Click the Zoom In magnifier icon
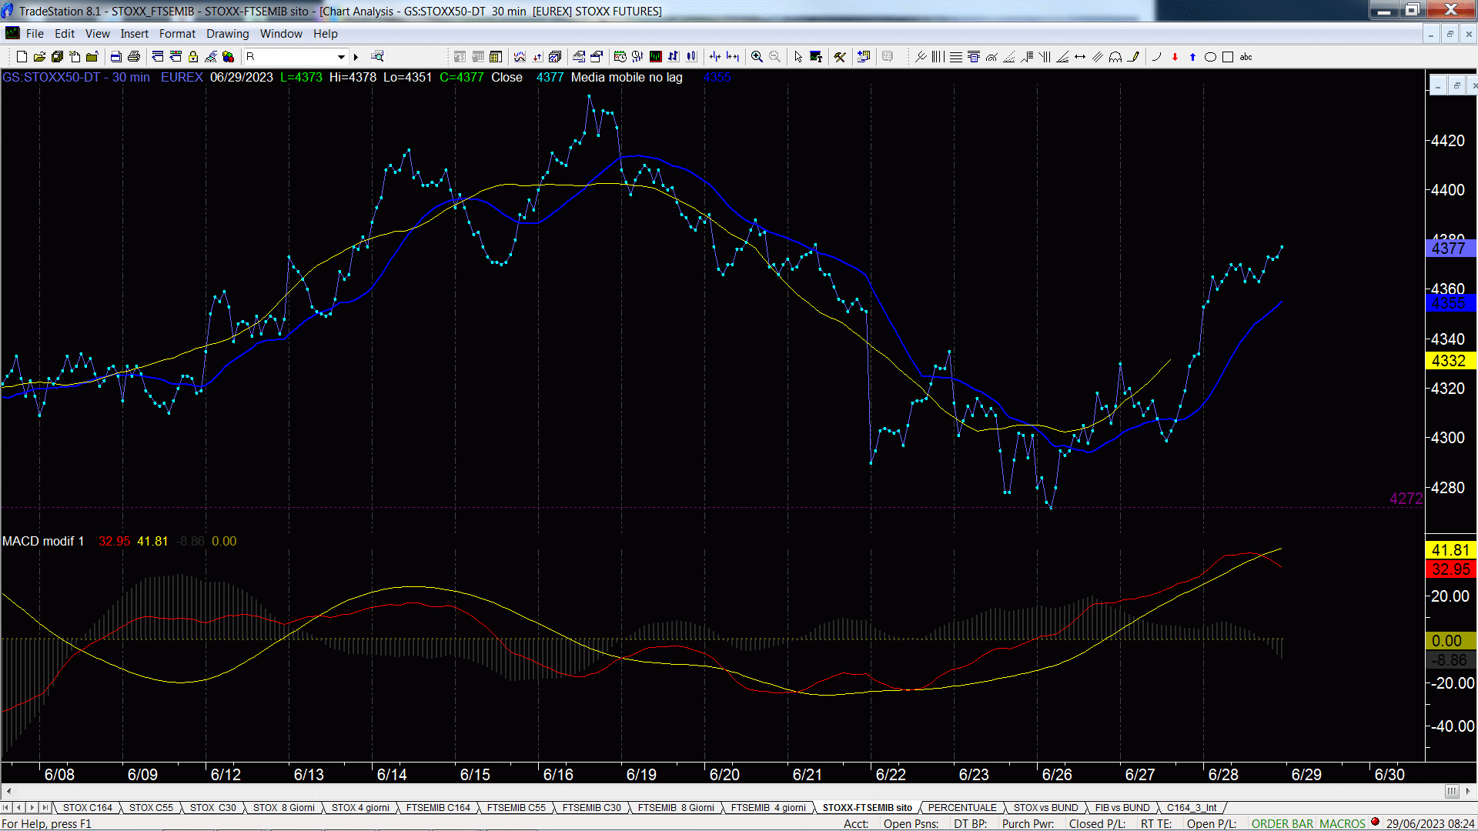Image resolution: width=1478 pixels, height=831 pixels. pos(757,57)
